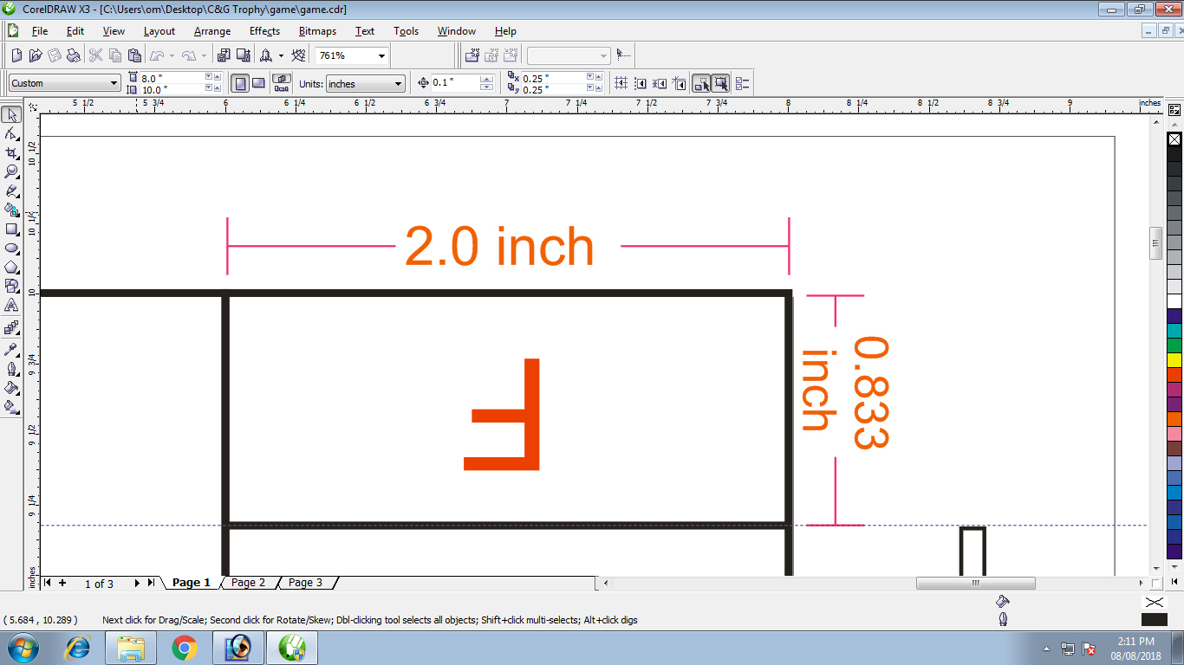Select the Fill bucket tool
The width and height of the screenshot is (1184, 665).
[x=11, y=388]
